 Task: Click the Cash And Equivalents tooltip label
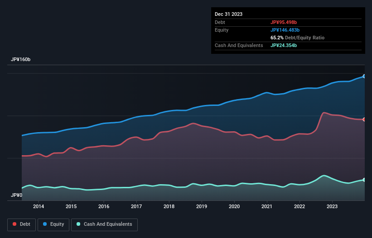click(239, 45)
